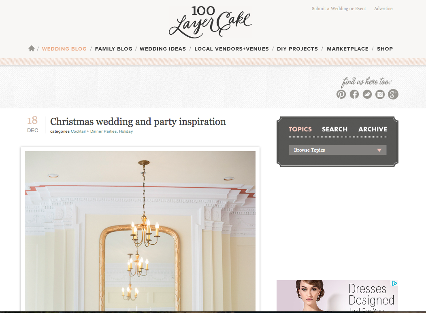Open the Instagram camera icon
The height and width of the screenshot is (313, 426).
point(380,94)
